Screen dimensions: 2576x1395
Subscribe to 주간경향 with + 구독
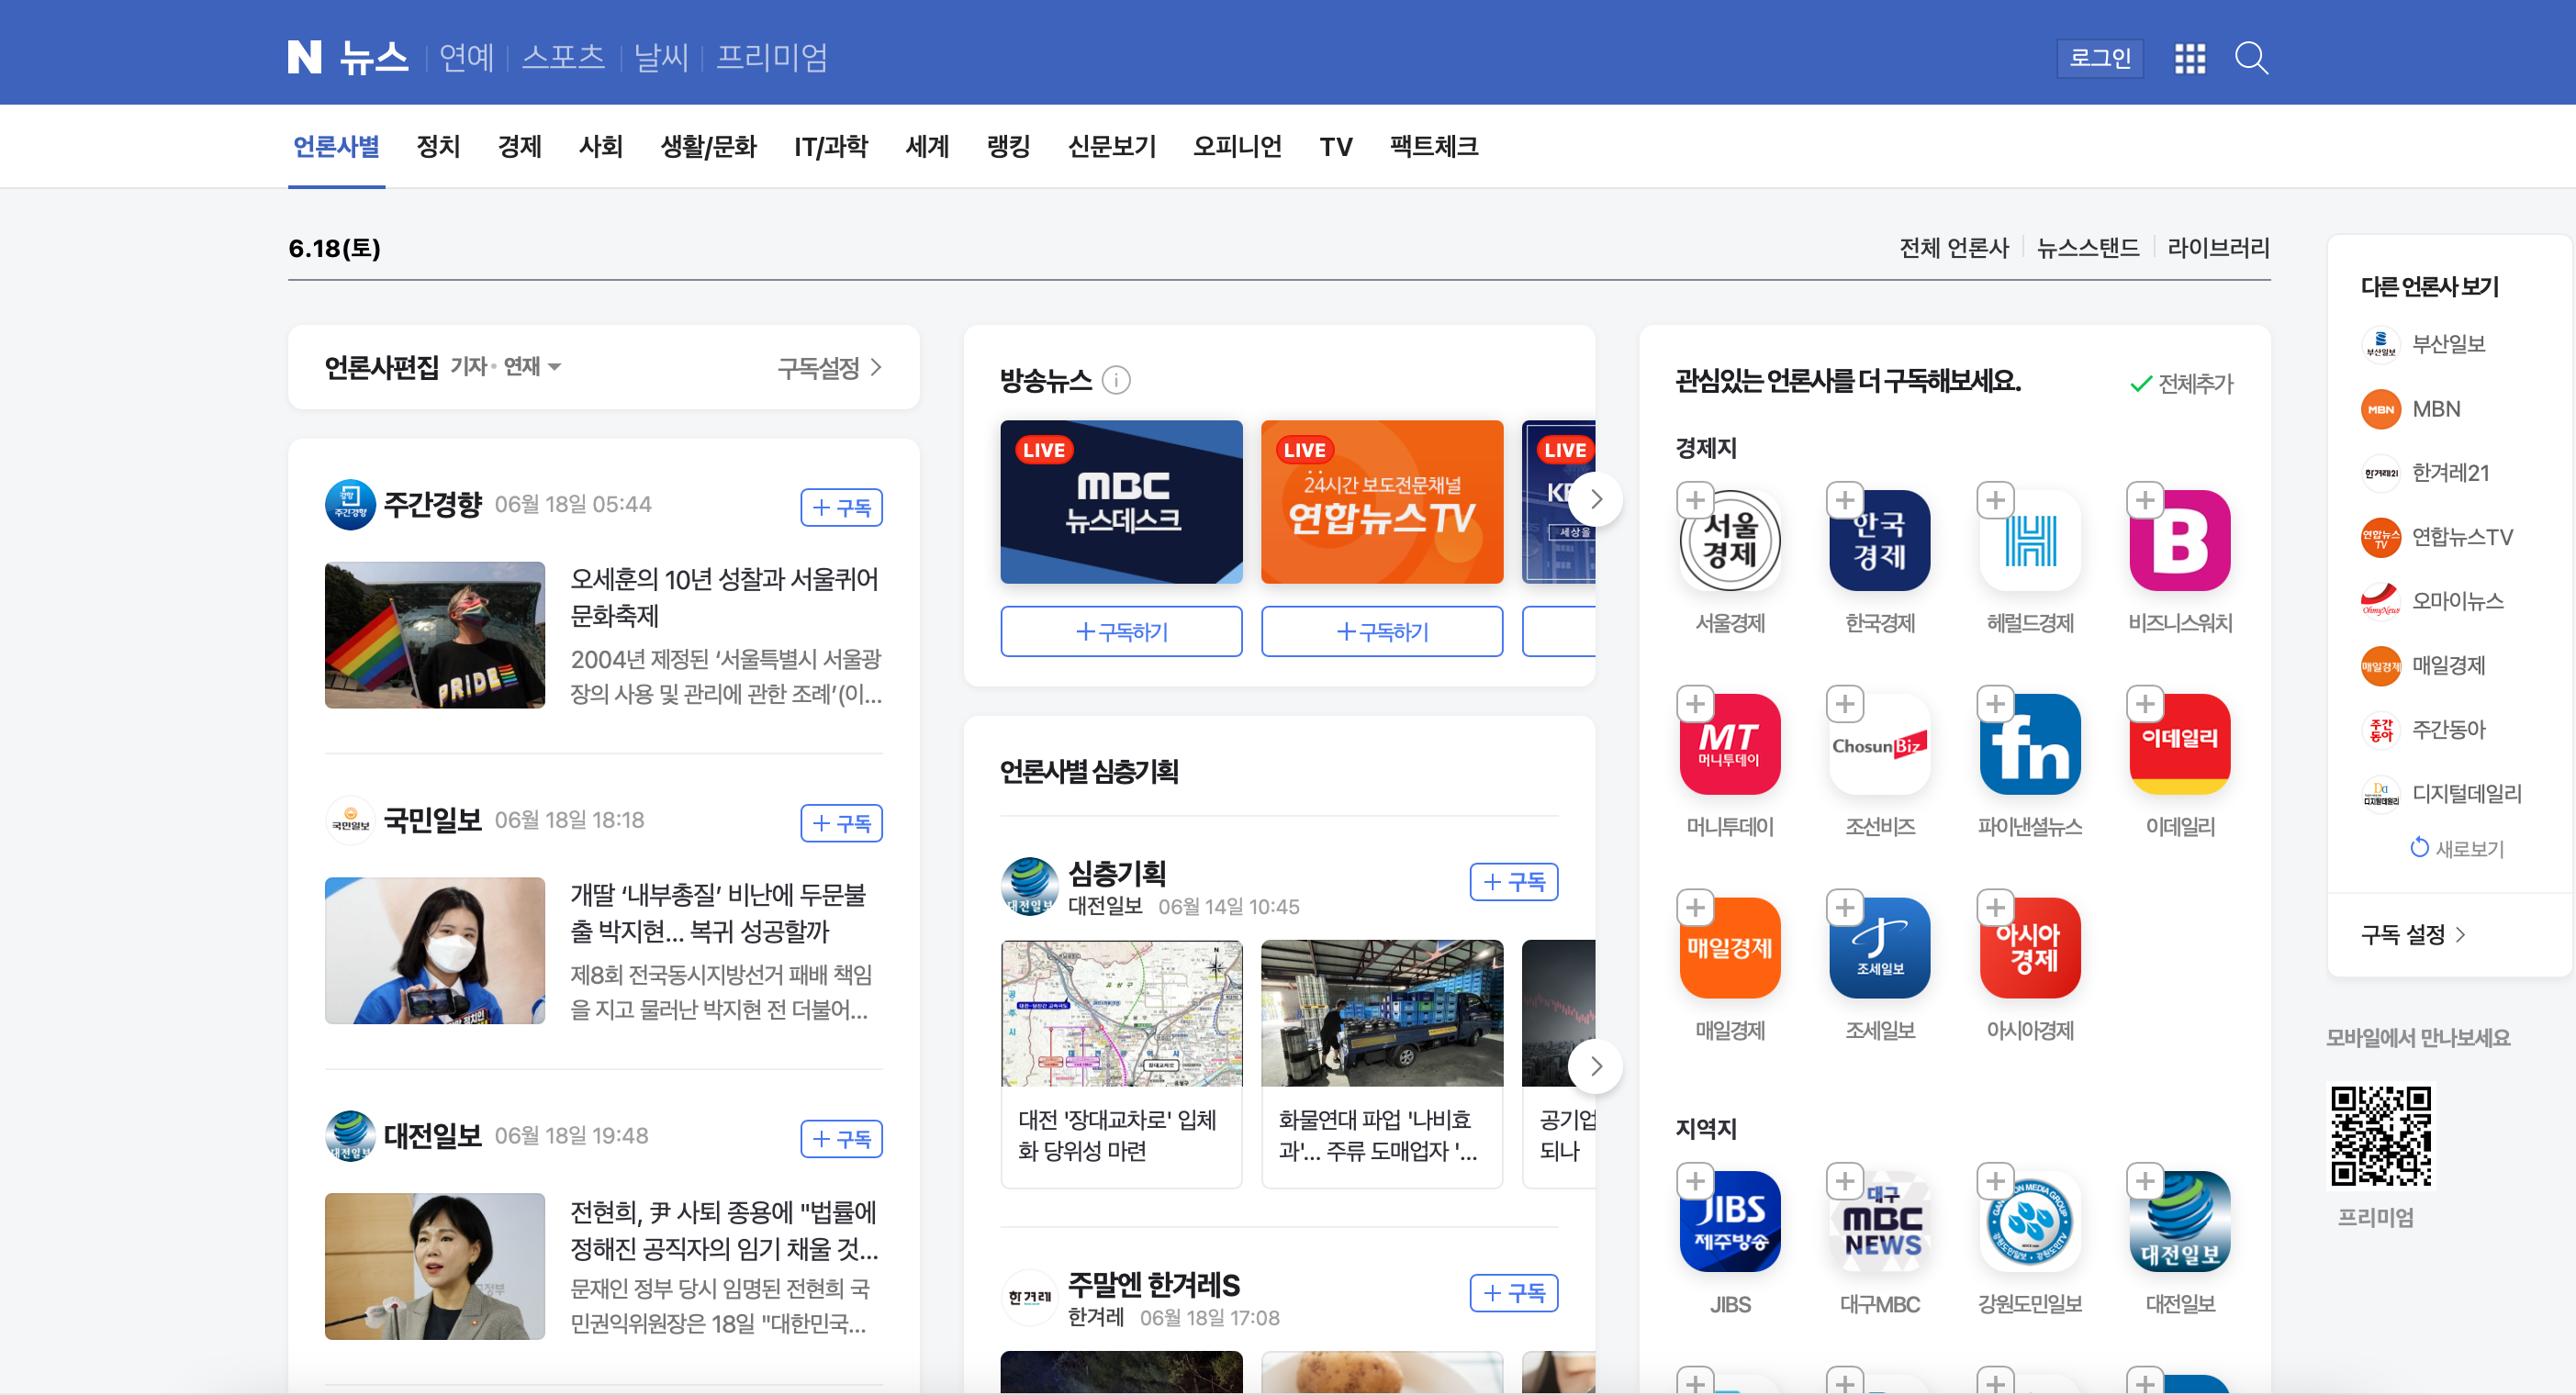coord(841,507)
